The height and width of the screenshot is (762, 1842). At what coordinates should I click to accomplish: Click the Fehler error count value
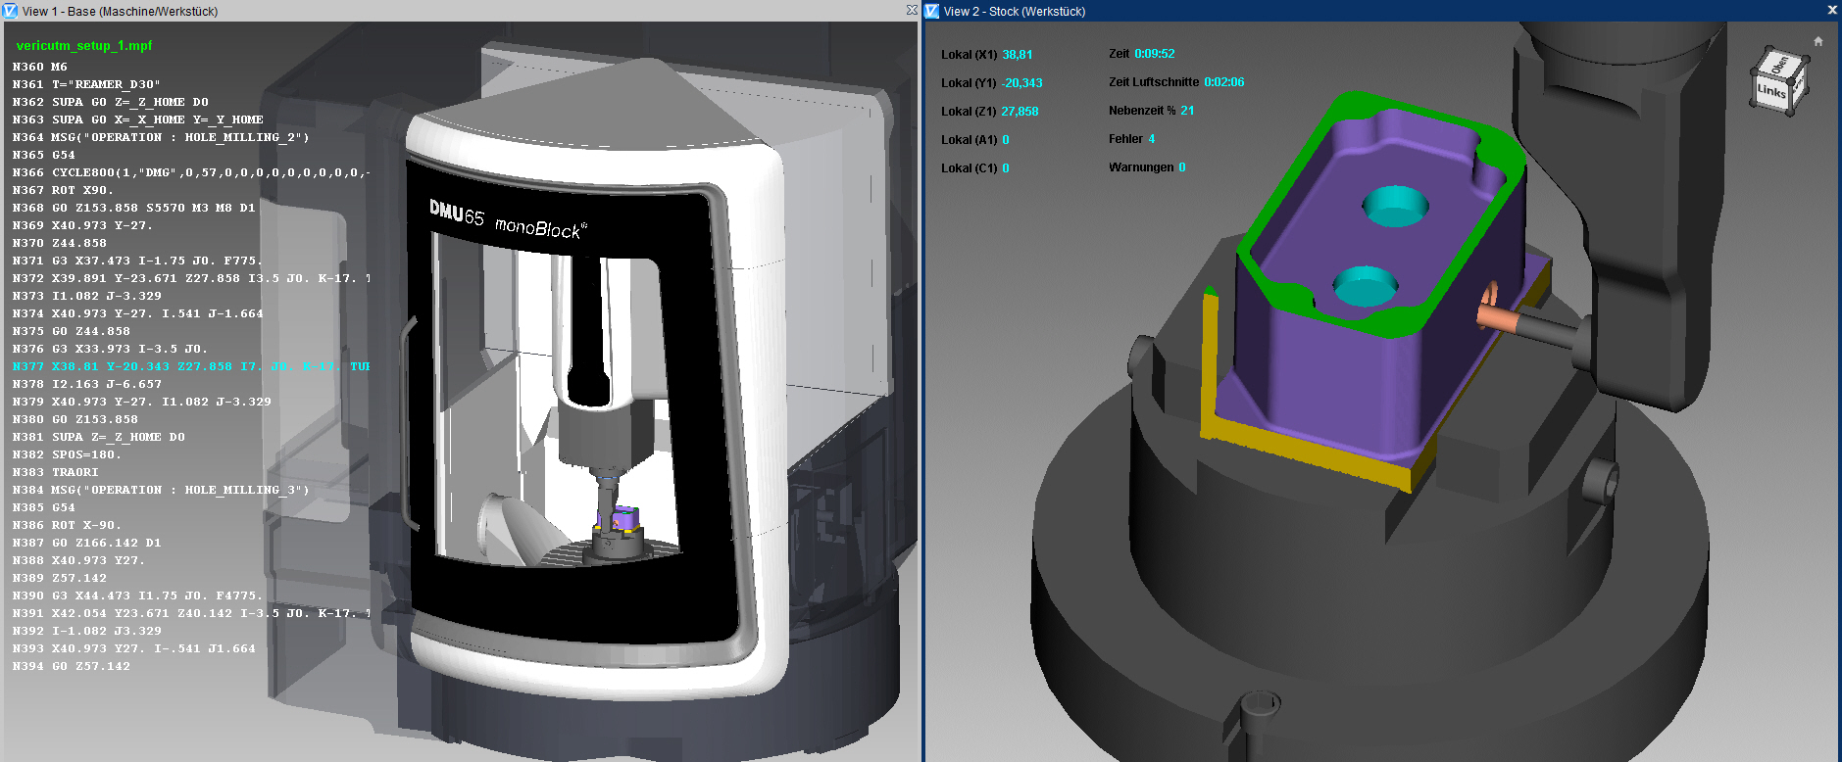tap(1151, 139)
